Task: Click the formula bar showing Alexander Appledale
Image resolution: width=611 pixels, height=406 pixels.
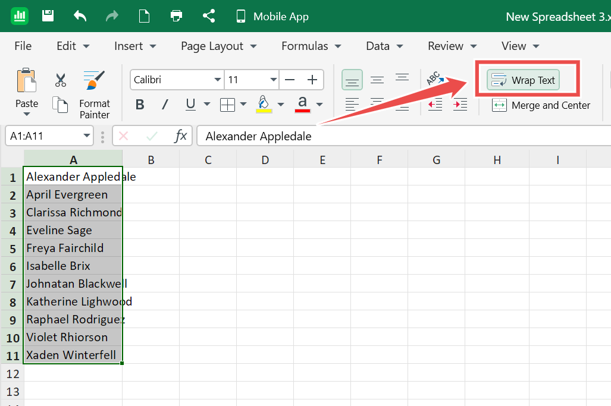Action: pos(404,136)
